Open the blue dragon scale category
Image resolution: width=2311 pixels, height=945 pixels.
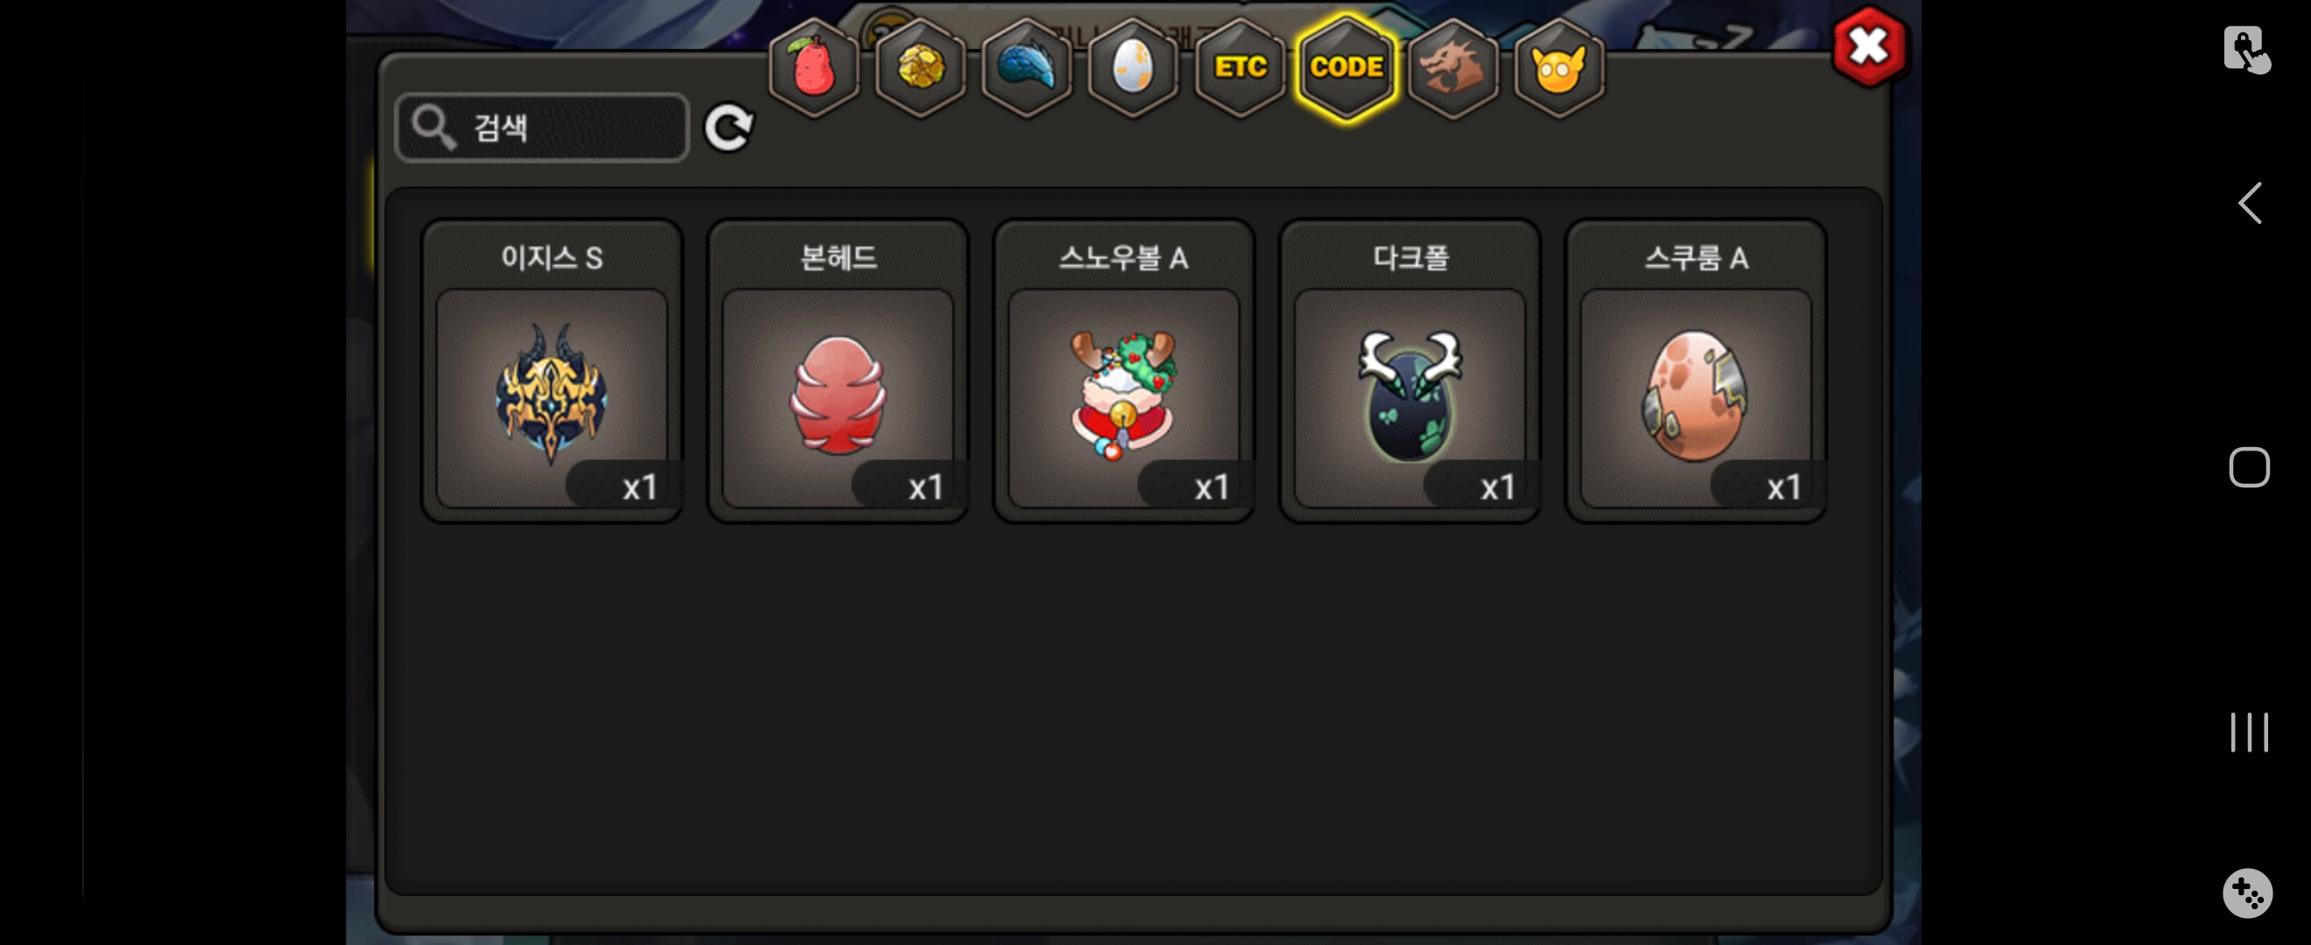[x=1027, y=67]
